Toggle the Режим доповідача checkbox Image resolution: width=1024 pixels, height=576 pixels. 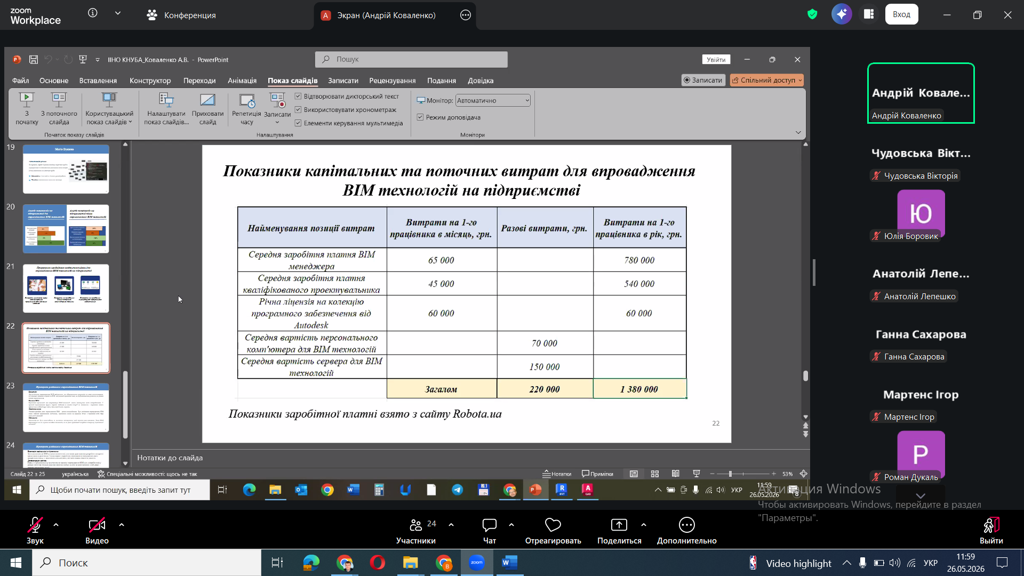click(420, 117)
